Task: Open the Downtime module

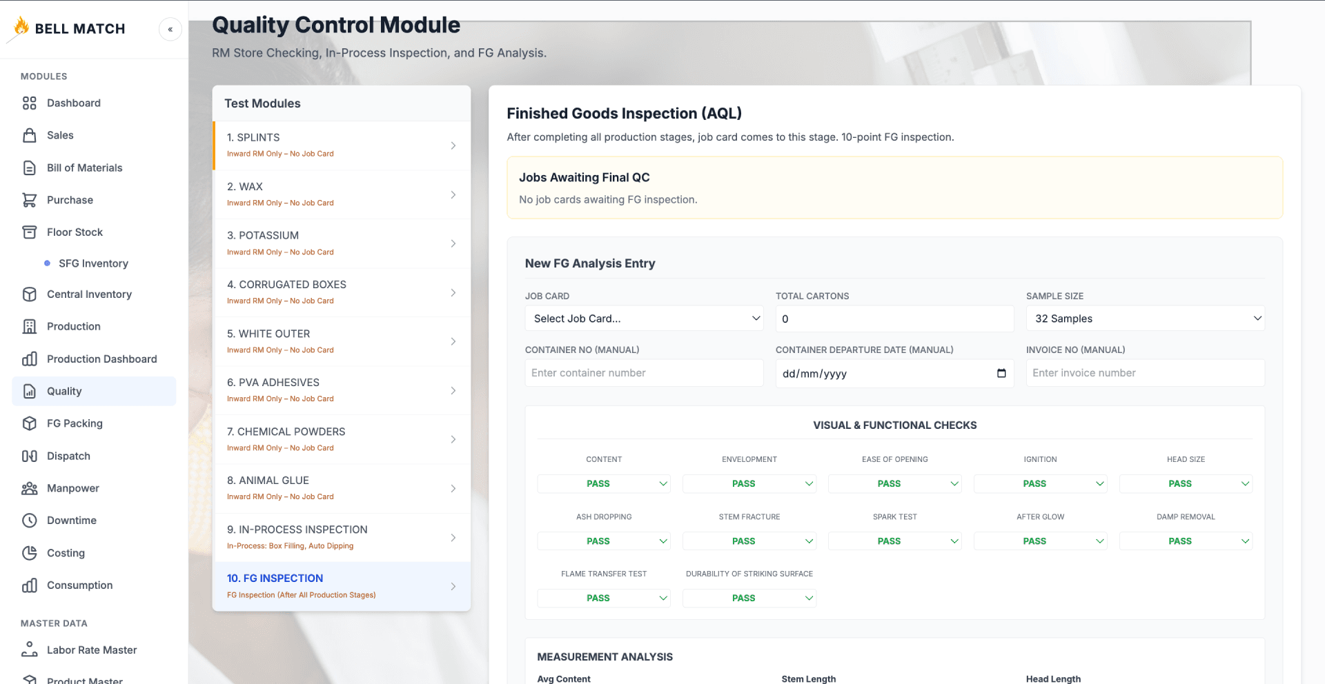Action: coord(94,521)
